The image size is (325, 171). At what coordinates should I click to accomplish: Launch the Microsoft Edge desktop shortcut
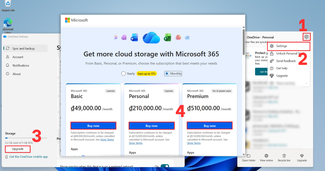pyautogui.click(x=8, y=25)
